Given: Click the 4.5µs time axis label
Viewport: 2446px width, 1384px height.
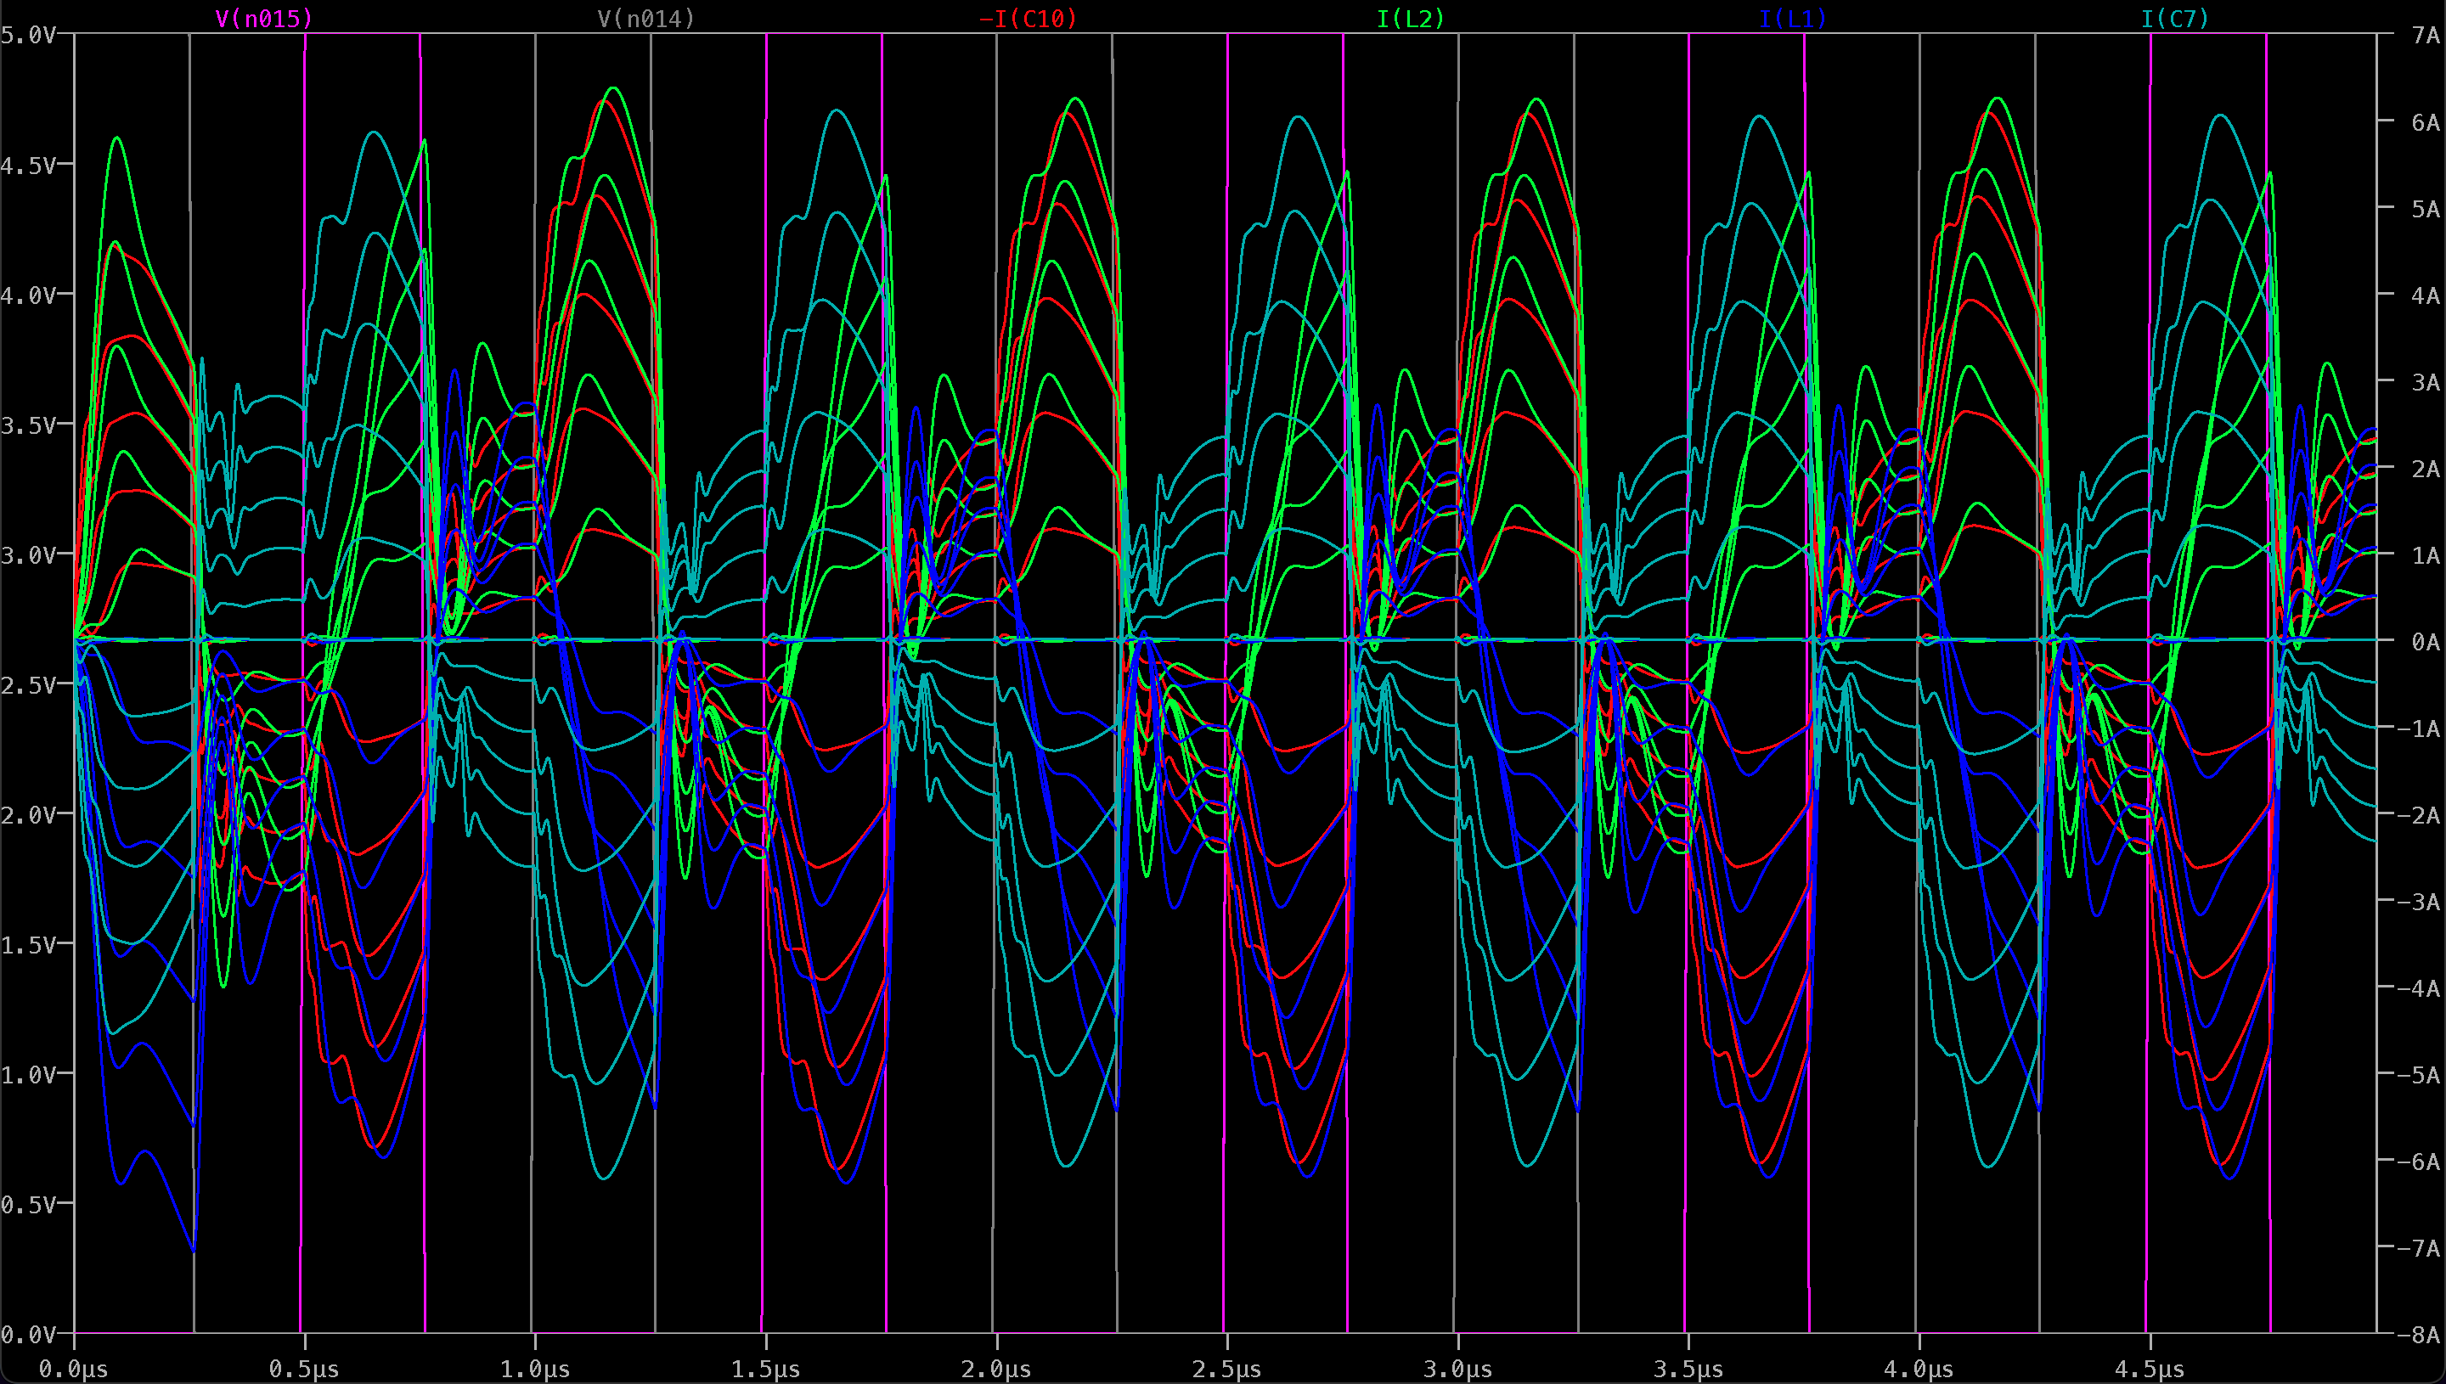Looking at the screenshot, I should [x=2149, y=1370].
